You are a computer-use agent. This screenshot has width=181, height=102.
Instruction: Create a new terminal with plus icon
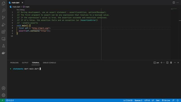point(161,63)
